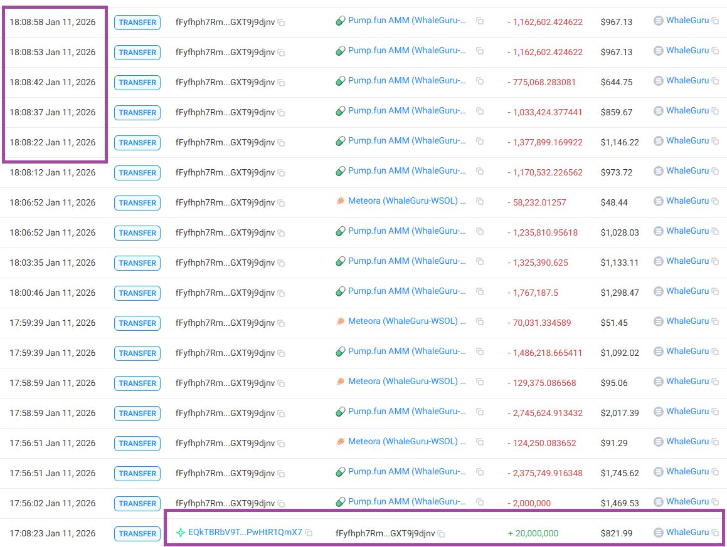Screen dimensions: 727x547
Task: Copy the Meteora (WhaleGuru-WSOL) pool address
Action: point(479,201)
